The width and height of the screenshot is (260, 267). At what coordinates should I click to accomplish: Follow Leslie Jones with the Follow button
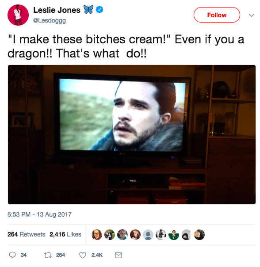pos(217,15)
